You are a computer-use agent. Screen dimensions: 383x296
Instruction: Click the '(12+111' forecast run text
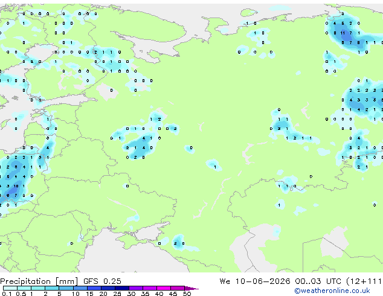[x=364, y=282]
